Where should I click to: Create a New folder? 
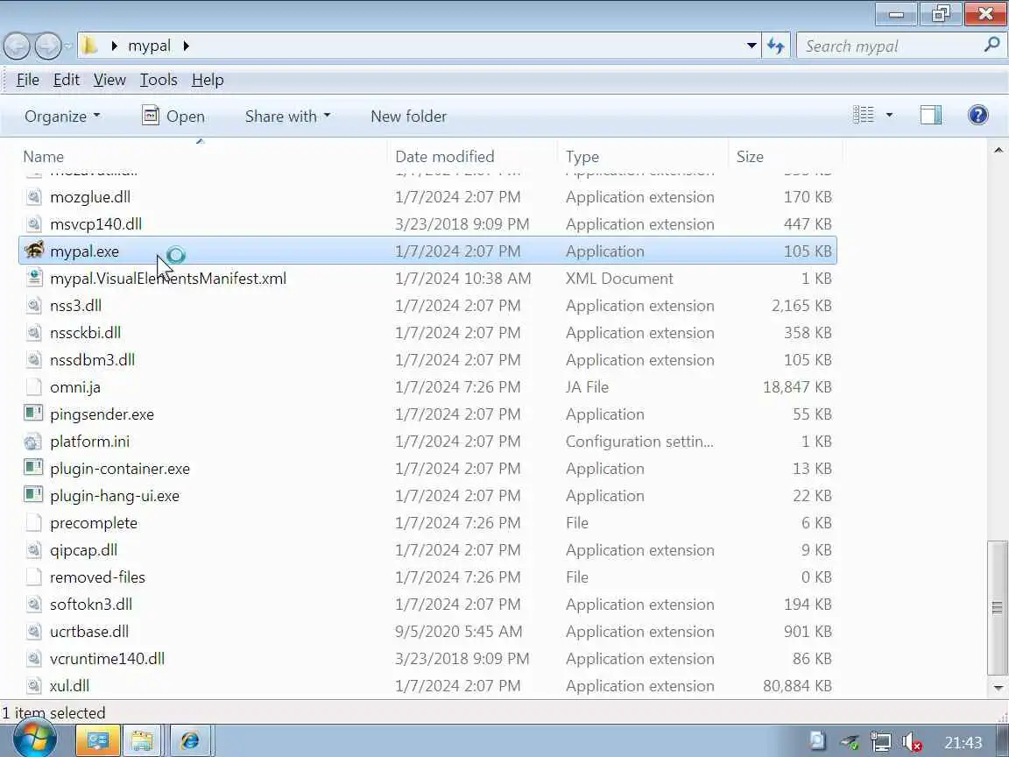click(409, 116)
